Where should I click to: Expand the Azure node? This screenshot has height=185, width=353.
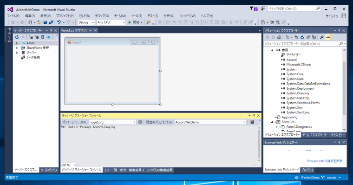pyautogui.click(x=17, y=43)
